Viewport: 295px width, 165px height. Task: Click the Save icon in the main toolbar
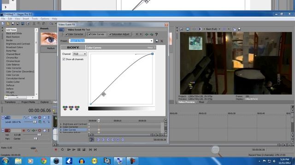(13, 24)
